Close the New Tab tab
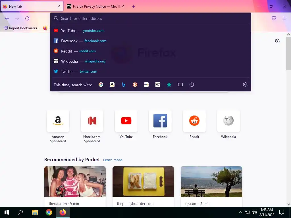This screenshot has width=291, height=218. 59,6
